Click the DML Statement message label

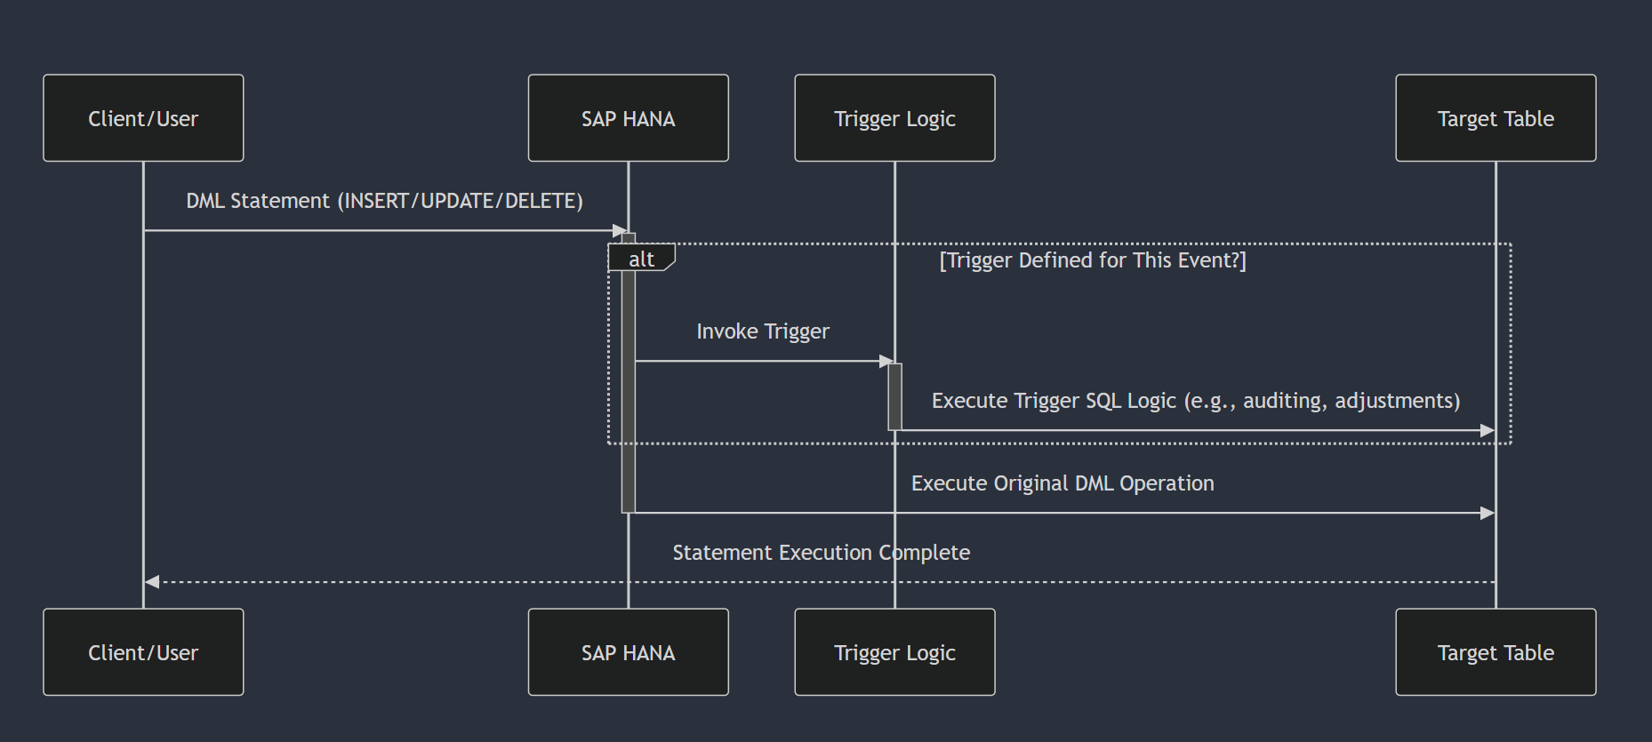pos(384,201)
